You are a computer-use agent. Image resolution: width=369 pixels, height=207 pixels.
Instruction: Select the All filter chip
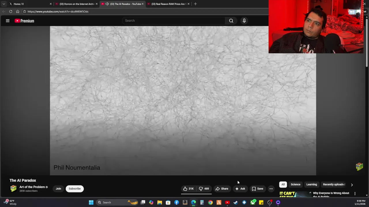(283, 185)
